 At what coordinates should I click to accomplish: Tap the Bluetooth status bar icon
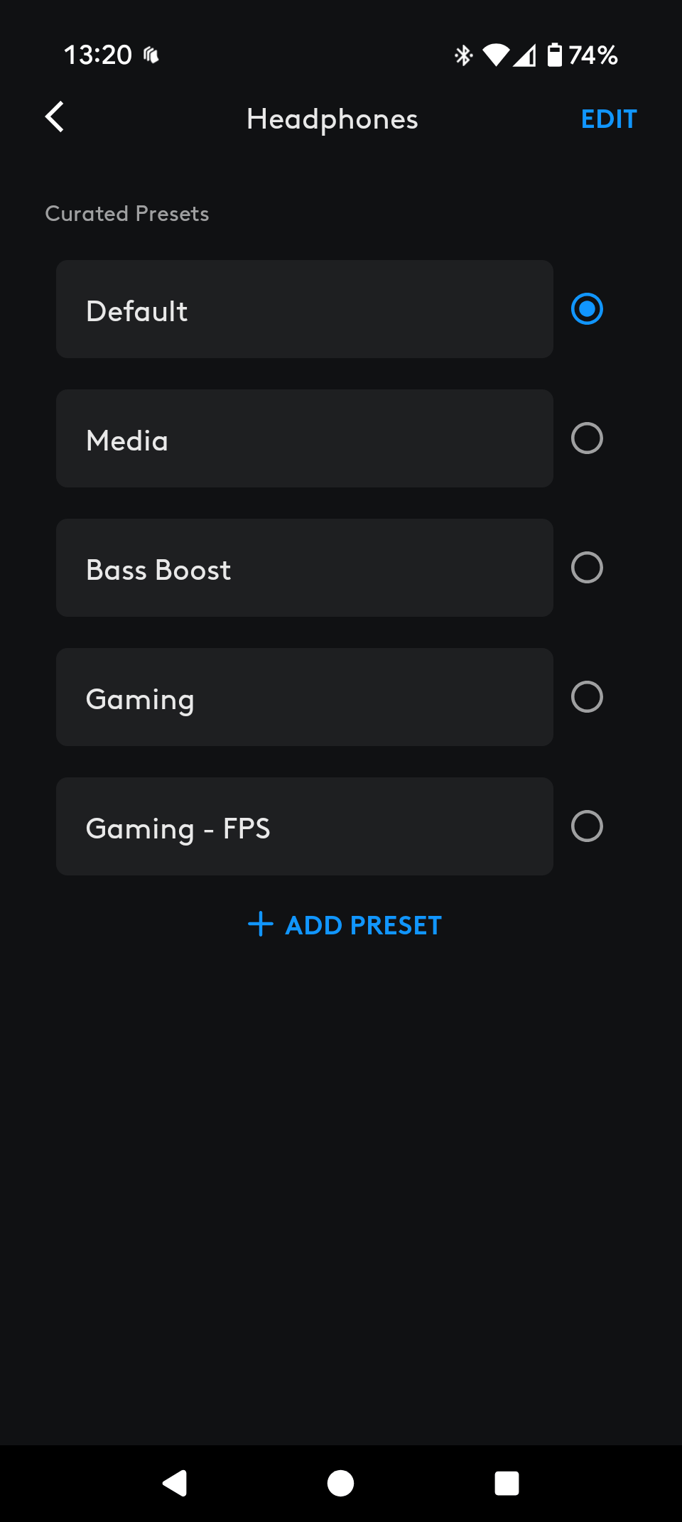[x=463, y=55]
